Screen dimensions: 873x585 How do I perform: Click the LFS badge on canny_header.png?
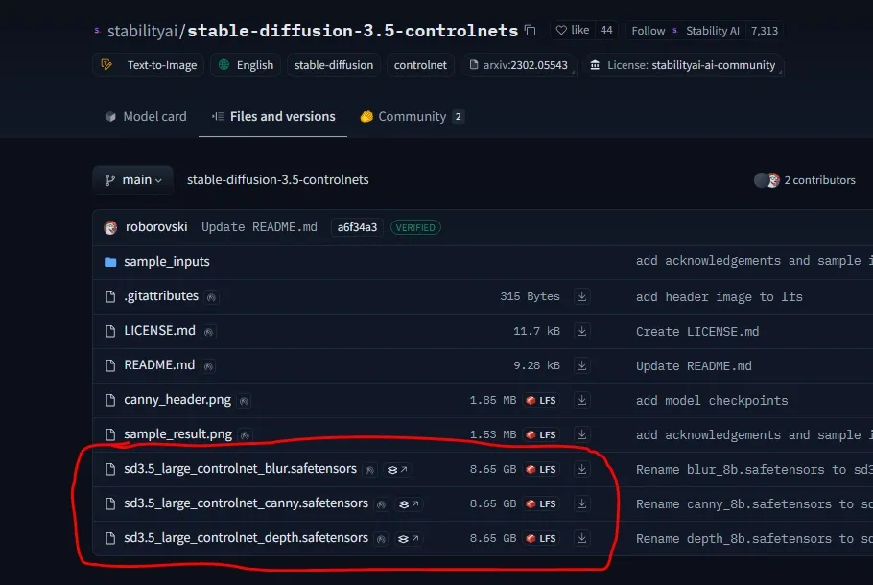click(x=541, y=400)
